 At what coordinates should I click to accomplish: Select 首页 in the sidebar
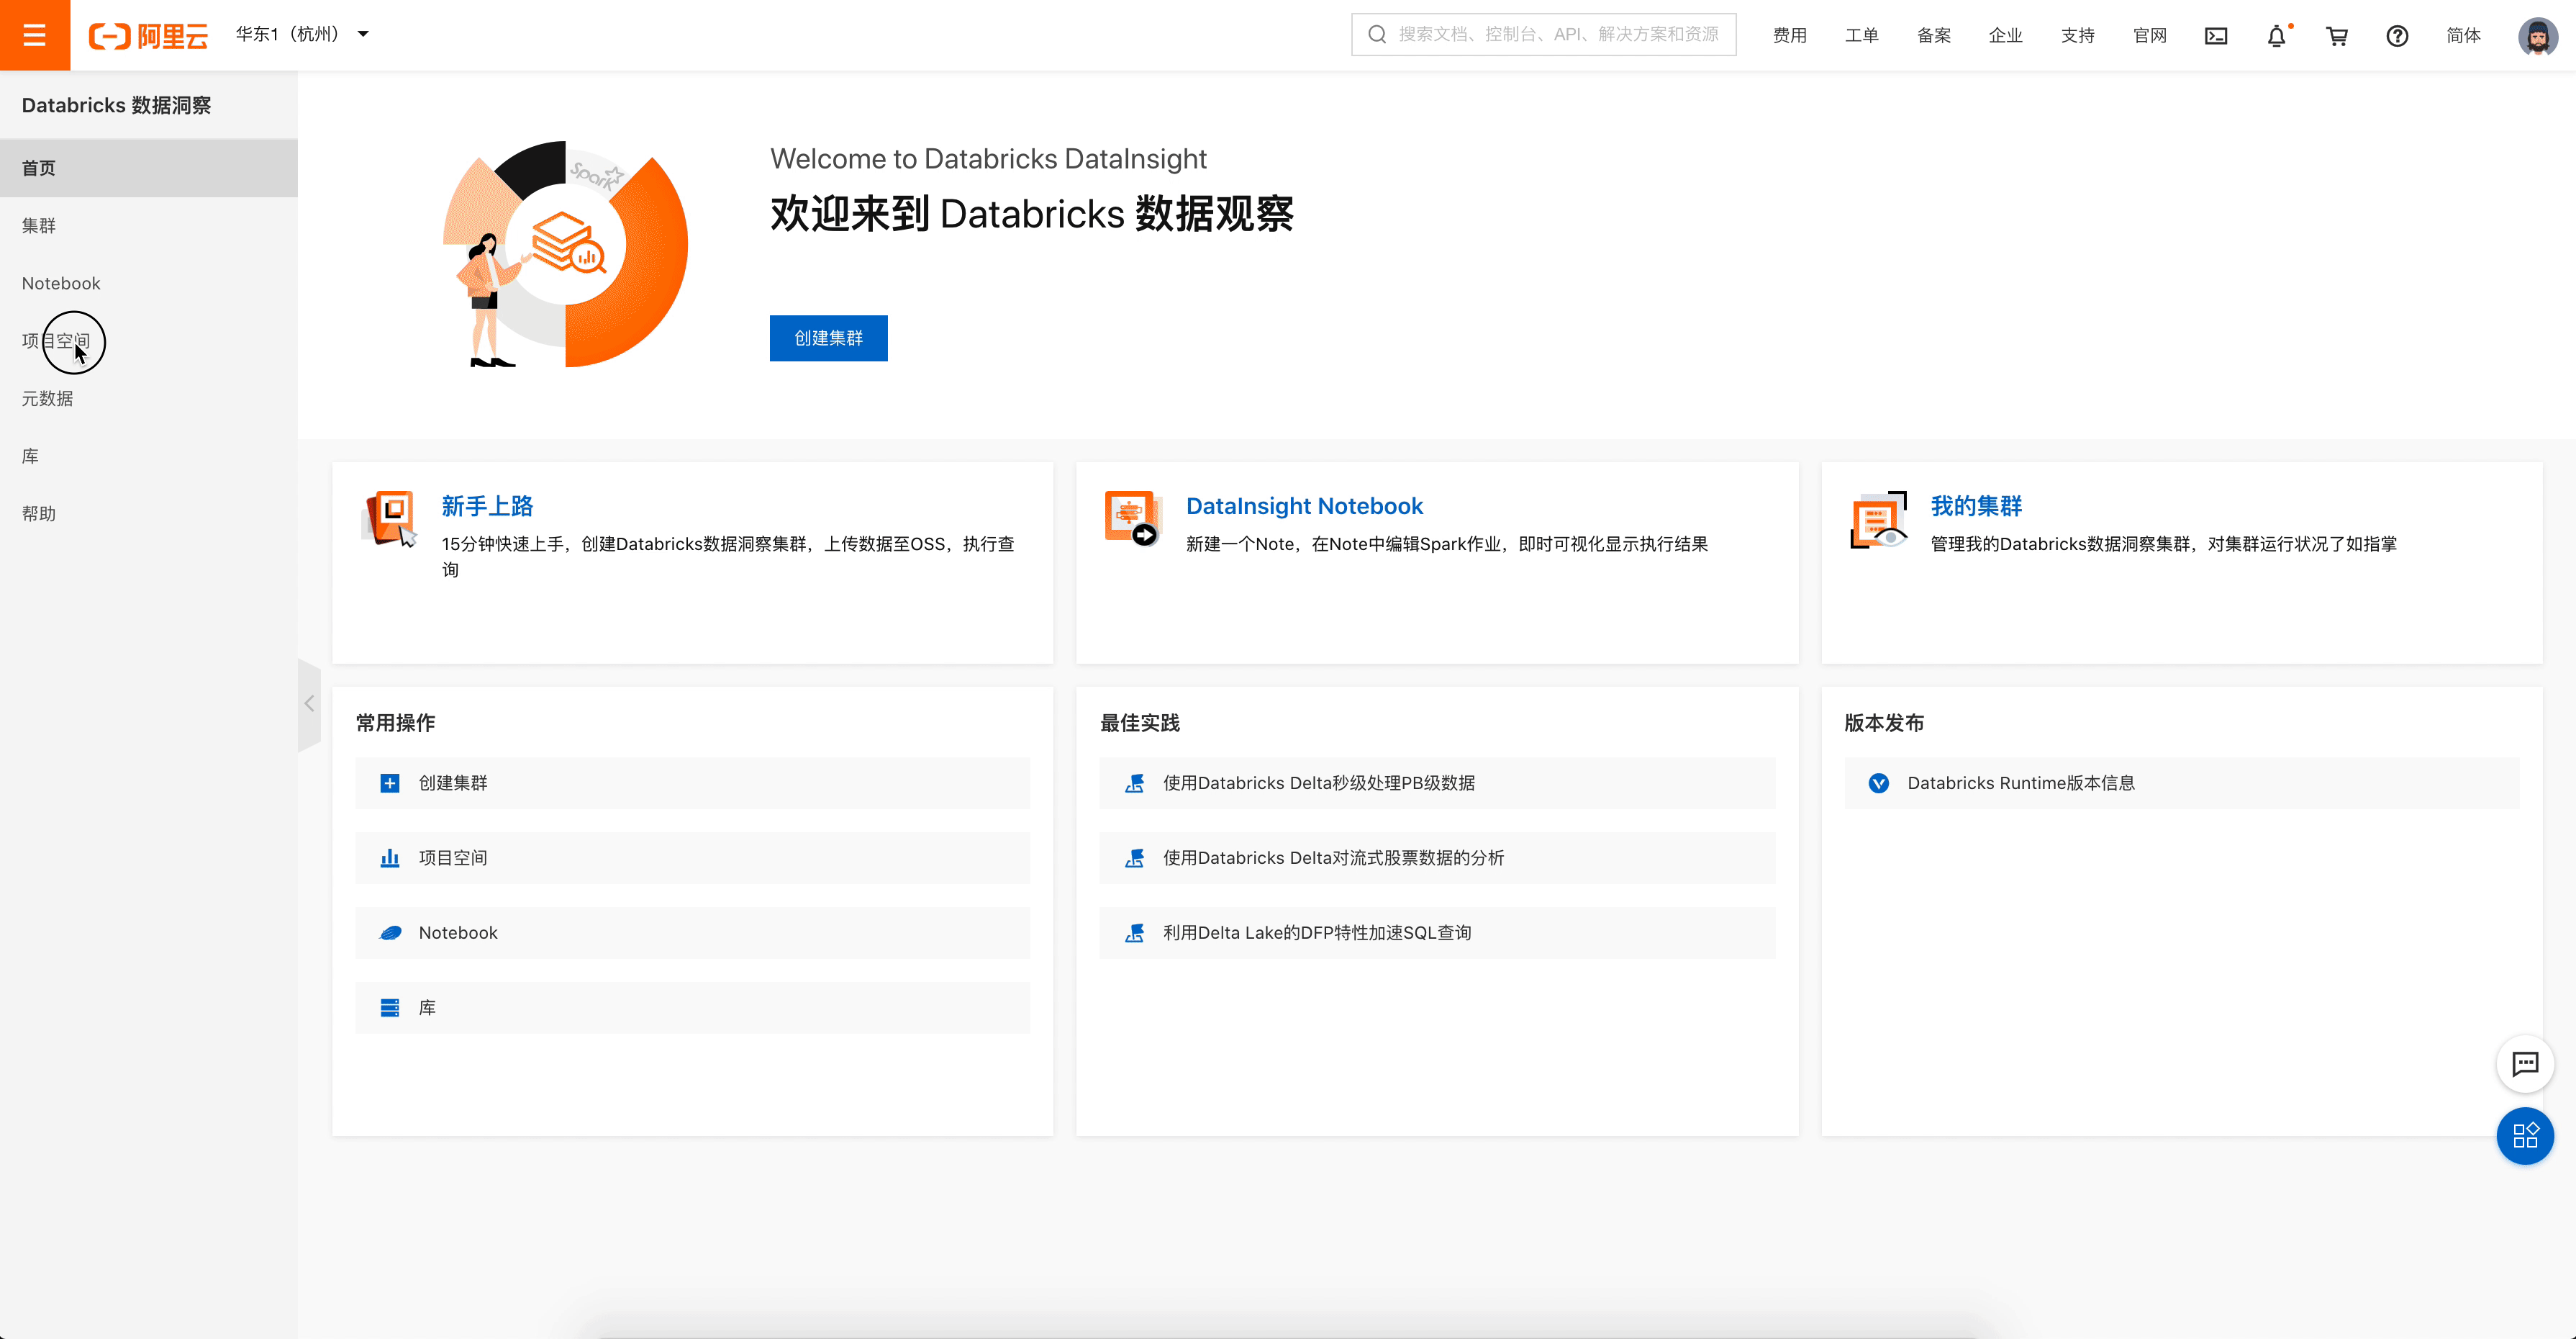pos(149,168)
